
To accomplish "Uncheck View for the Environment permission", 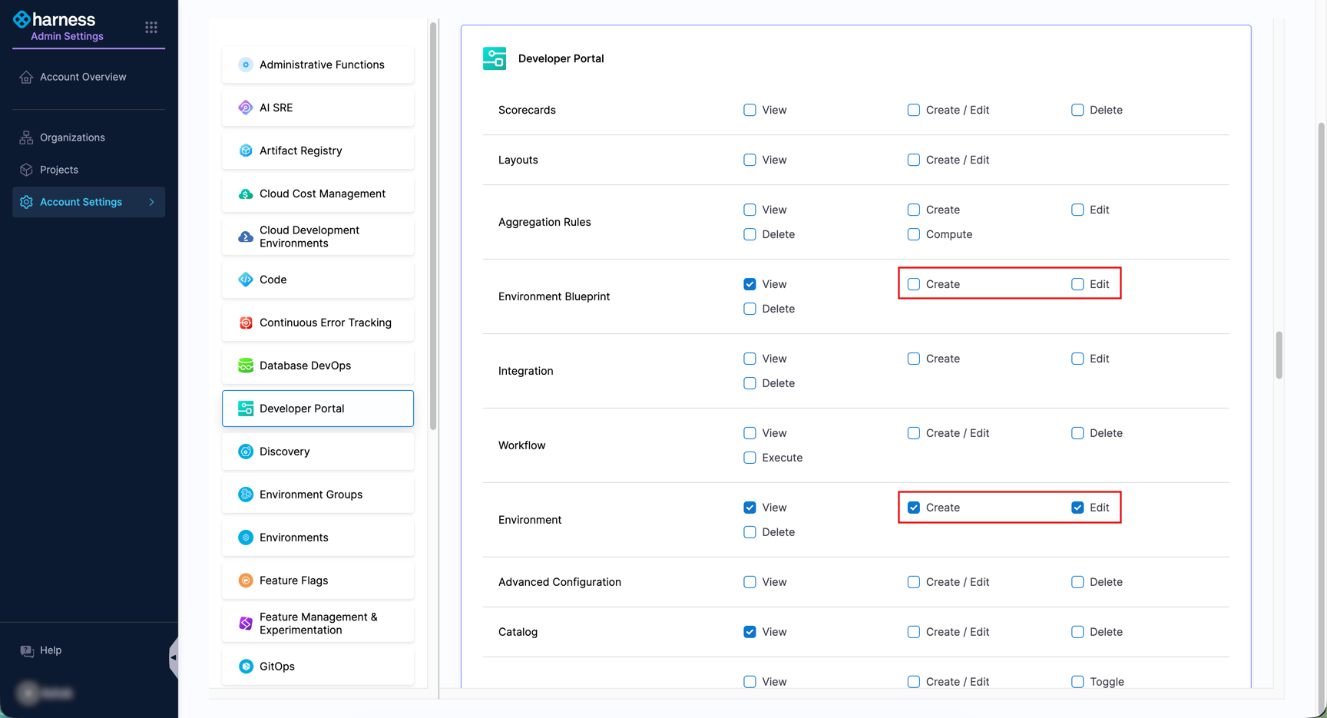I will click(x=750, y=507).
